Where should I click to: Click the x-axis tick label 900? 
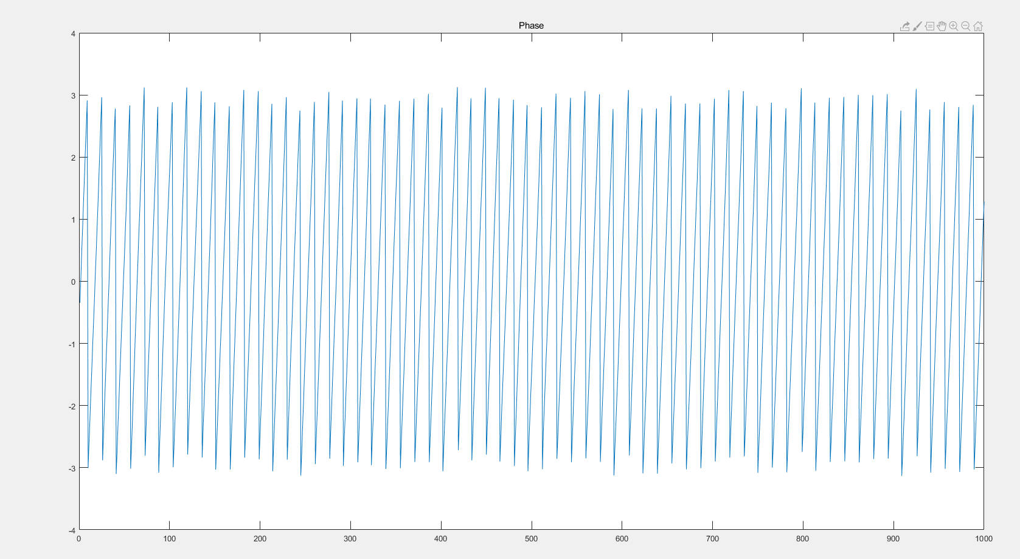[893, 538]
